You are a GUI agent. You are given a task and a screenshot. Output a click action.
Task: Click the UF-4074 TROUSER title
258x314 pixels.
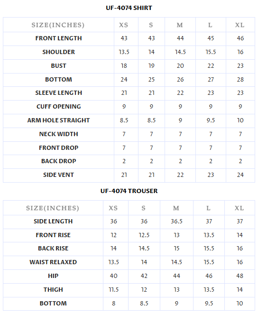point(129,191)
